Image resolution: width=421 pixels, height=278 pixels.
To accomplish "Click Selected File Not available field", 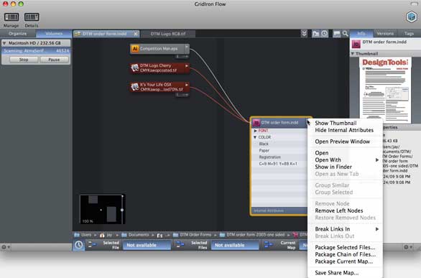I will 147,245.
